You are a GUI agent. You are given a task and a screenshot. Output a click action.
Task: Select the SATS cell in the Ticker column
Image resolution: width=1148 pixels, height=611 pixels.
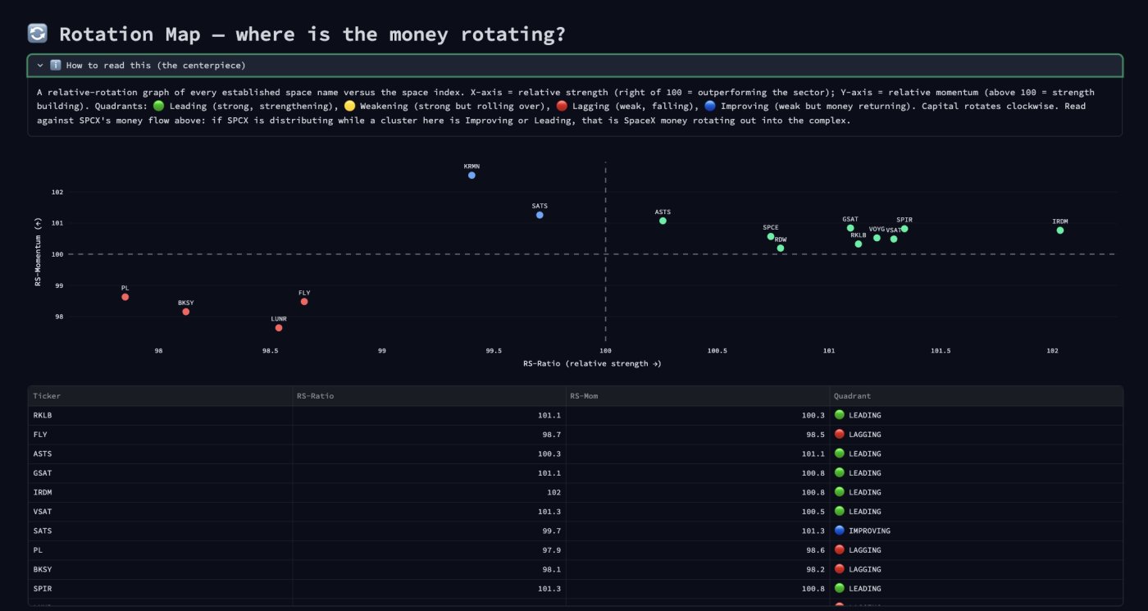coord(161,531)
